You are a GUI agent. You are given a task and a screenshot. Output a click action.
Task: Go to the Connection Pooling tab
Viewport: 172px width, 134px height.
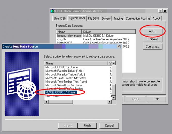click(x=138, y=19)
